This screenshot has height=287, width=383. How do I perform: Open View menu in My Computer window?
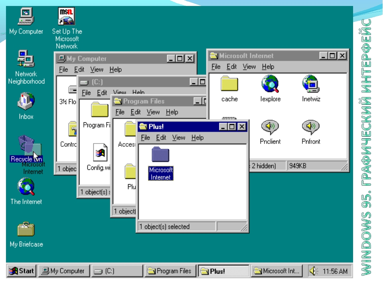(97, 69)
